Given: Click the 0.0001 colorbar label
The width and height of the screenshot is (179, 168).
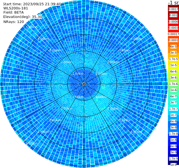Looking at the screenshot, I should click(x=173, y=40).
